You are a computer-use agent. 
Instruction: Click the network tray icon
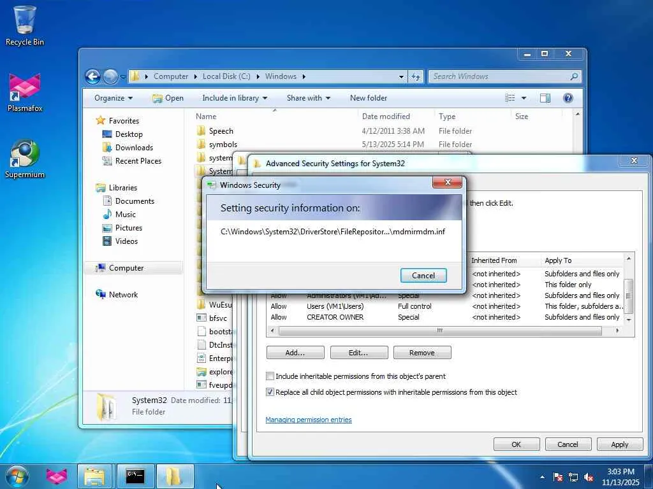[573, 477]
